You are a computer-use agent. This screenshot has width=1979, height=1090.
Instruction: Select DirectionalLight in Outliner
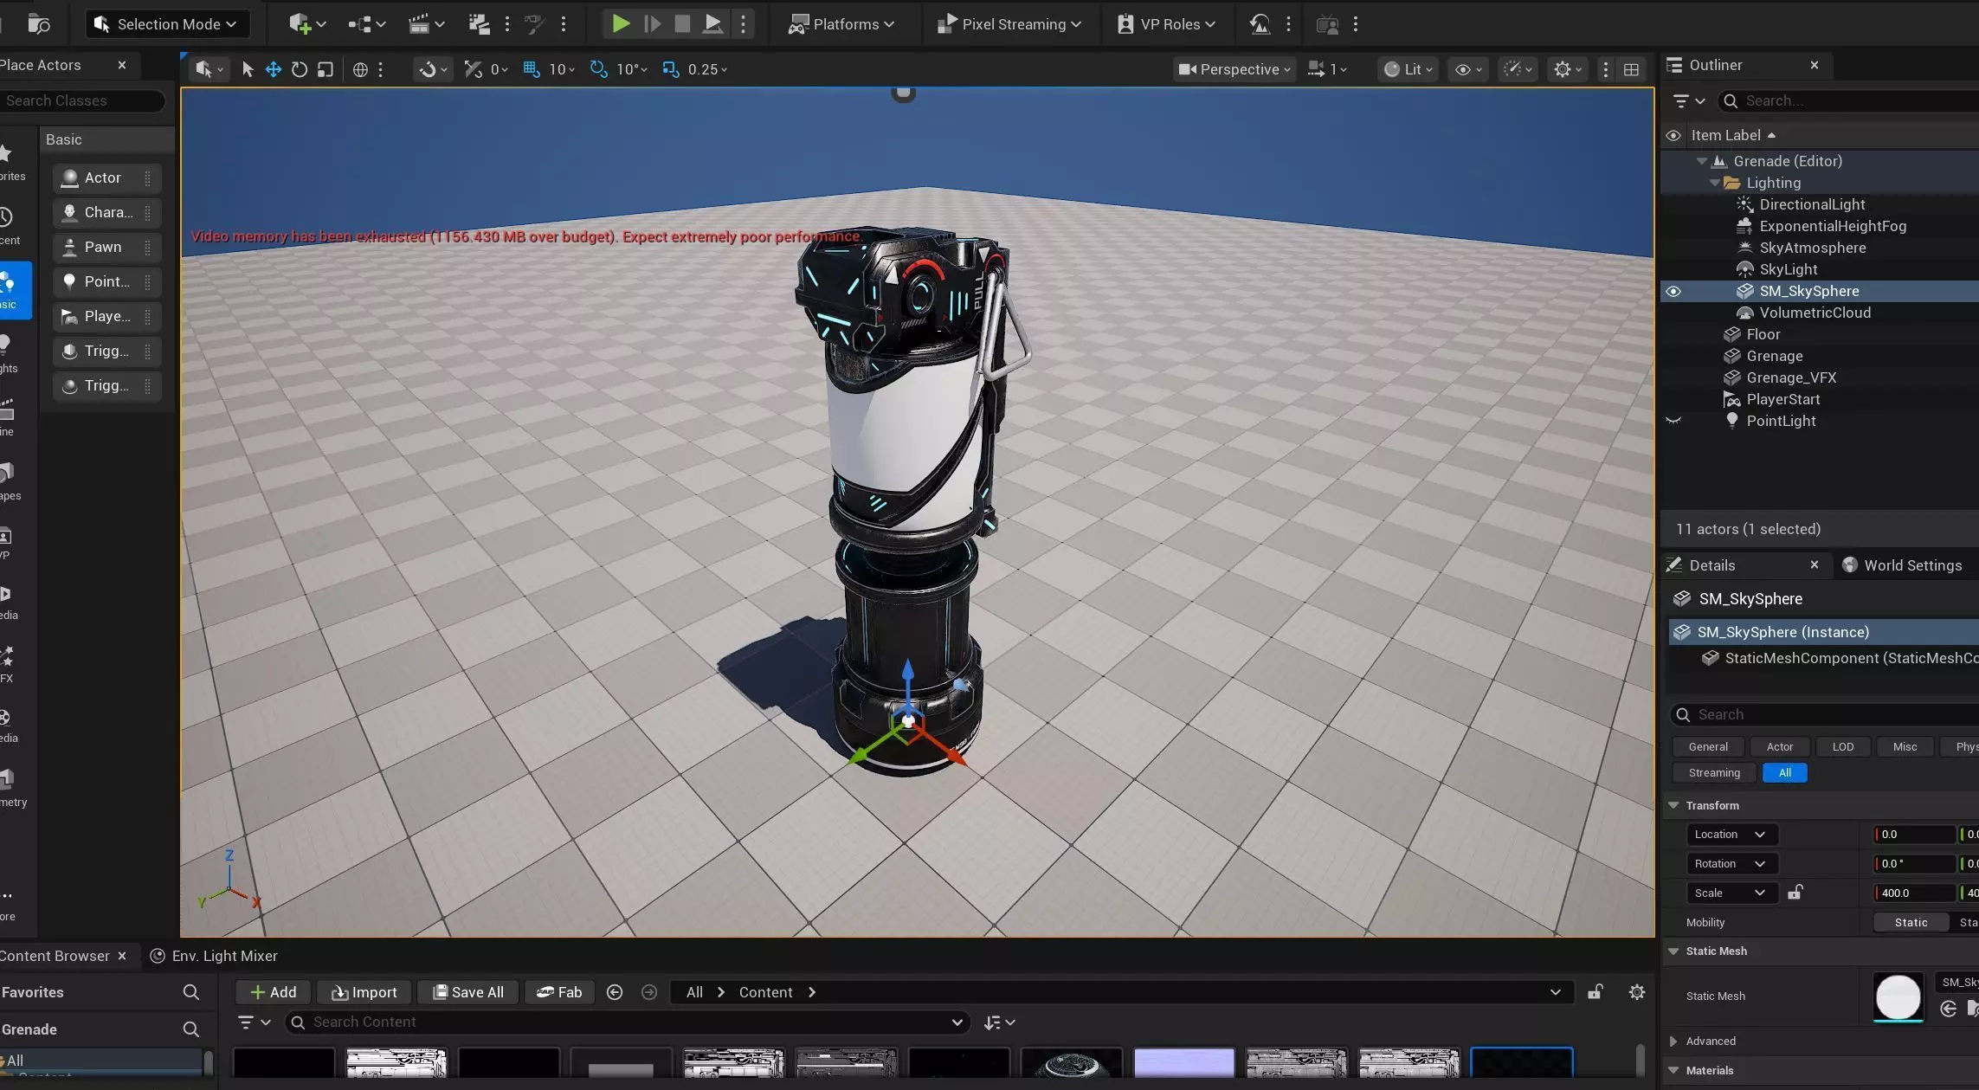coord(1812,204)
